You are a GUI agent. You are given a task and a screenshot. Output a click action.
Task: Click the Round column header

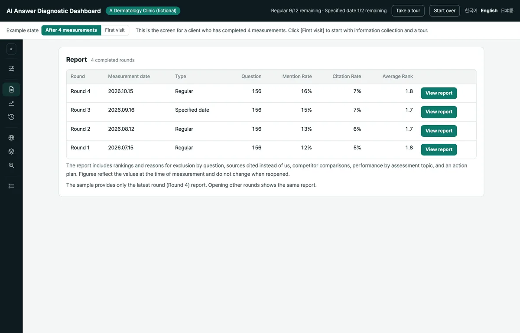coord(78,76)
